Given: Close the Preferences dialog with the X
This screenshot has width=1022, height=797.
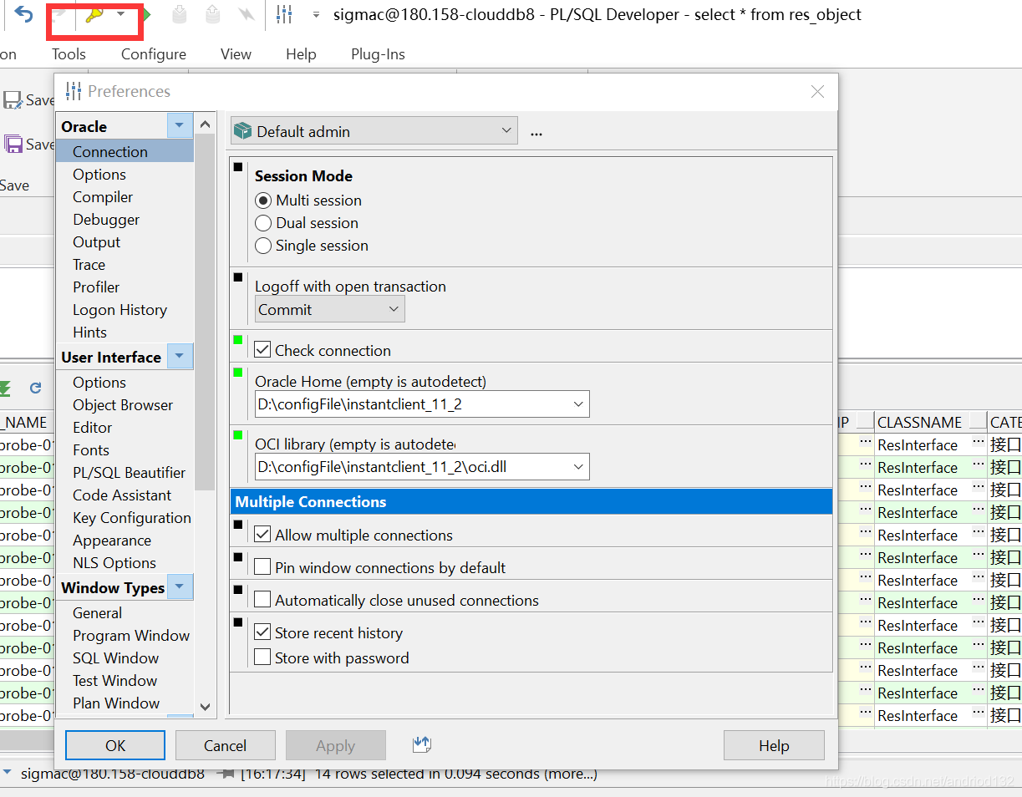Looking at the screenshot, I should point(818,92).
